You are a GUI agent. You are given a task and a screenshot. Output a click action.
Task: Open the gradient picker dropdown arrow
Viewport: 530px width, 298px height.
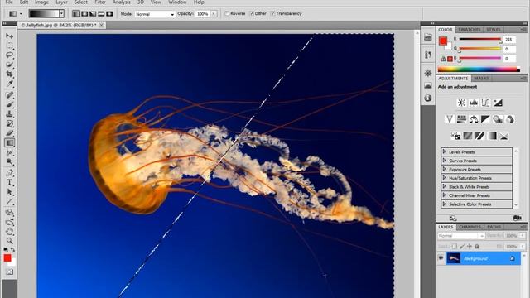point(61,14)
